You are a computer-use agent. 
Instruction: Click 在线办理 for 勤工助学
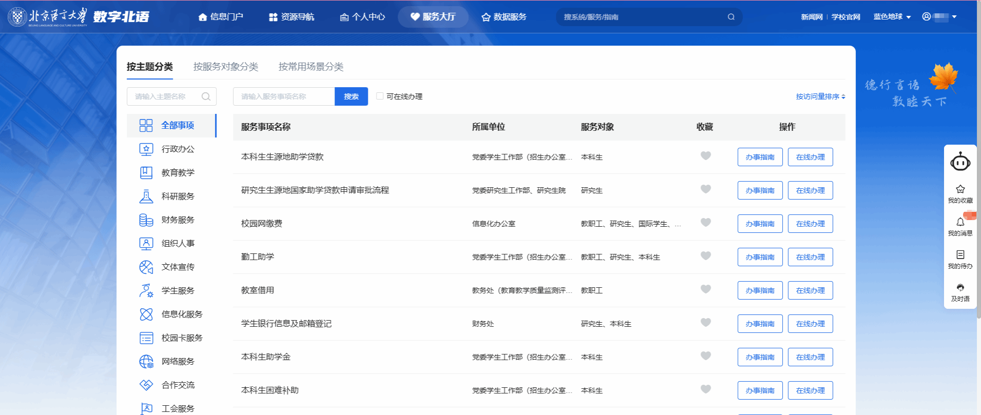coord(810,257)
